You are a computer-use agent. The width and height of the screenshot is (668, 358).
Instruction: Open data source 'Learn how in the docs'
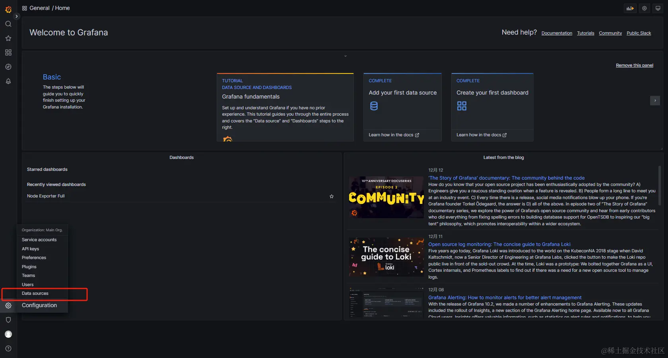pos(394,135)
